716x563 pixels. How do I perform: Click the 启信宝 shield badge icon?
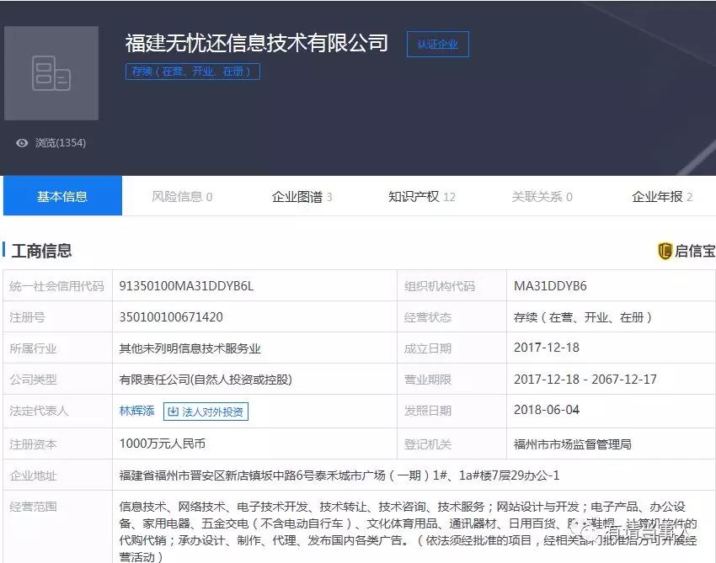click(665, 250)
